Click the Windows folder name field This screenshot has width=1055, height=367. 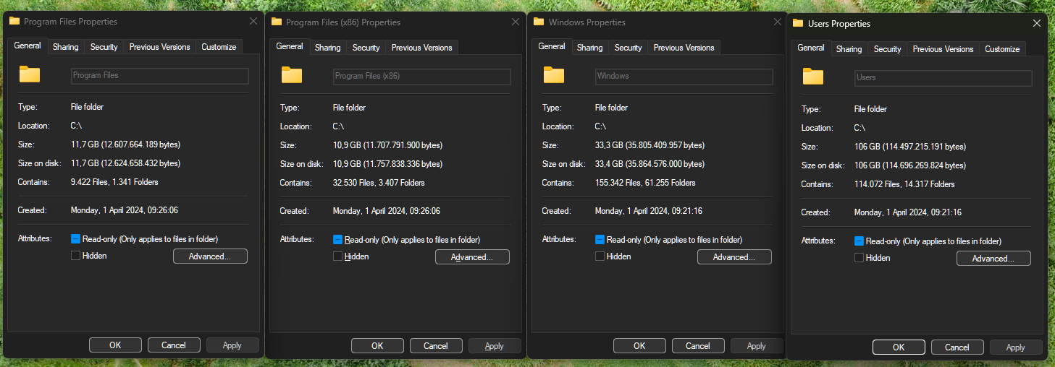(684, 76)
